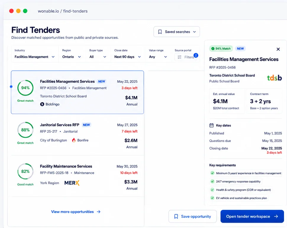Click the Questions due May 15, 2025 value
Image resolution: width=287 pixels, height=228 pixels.
click(x=272, y=141)
